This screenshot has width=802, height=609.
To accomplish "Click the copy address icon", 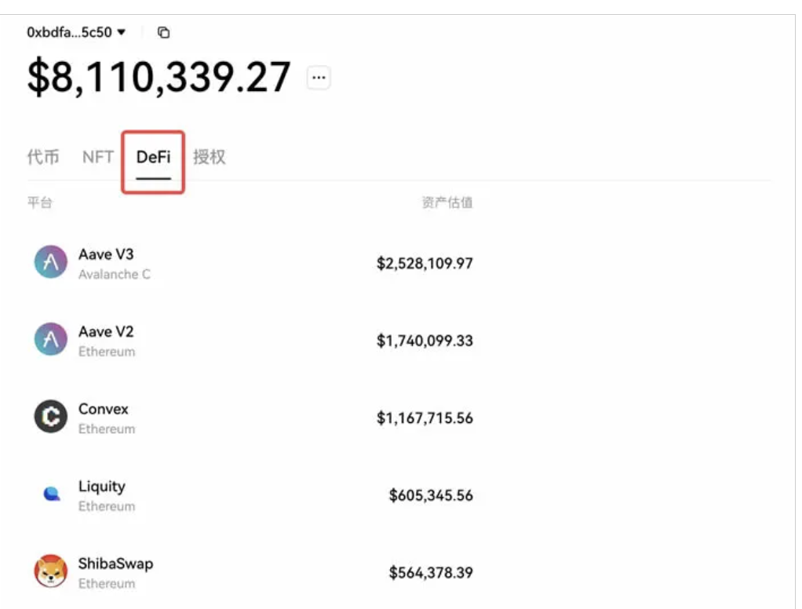I will tap(163, 32).
